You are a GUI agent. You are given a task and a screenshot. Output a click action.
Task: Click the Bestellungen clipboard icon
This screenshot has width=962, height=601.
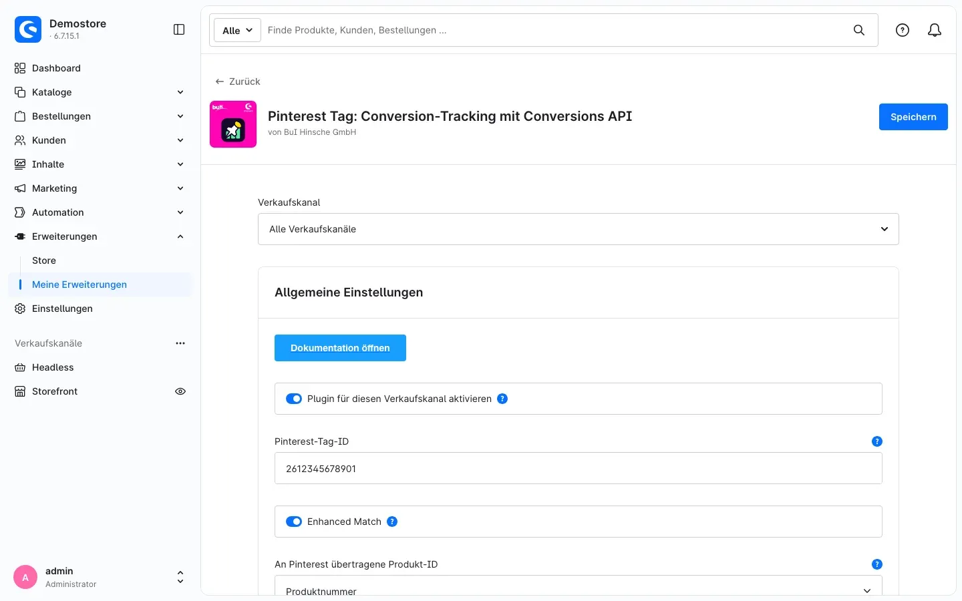pos(20,116)
